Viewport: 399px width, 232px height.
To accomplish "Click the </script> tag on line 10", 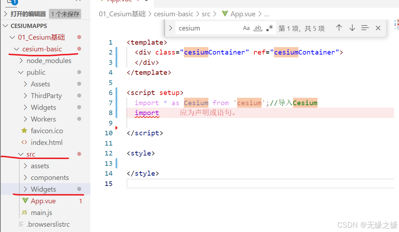I will pyautogui.click(x=145, y=133).
